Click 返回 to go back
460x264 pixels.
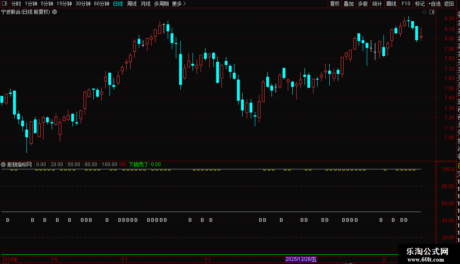(x=449, y=4)
